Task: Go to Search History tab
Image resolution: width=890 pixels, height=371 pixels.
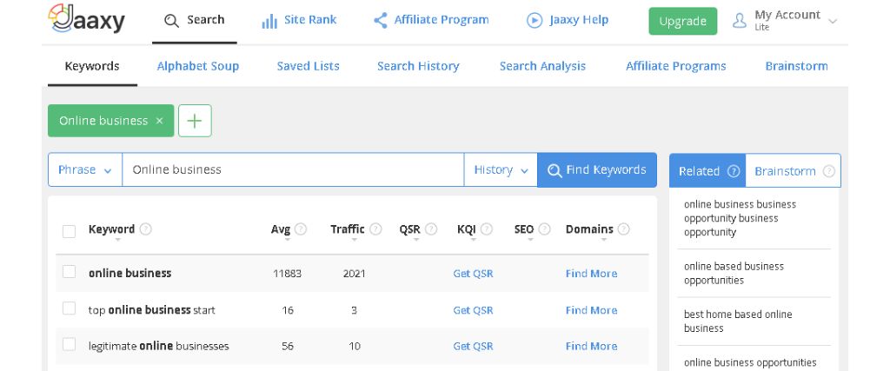Action: click(x=418, y=66)
